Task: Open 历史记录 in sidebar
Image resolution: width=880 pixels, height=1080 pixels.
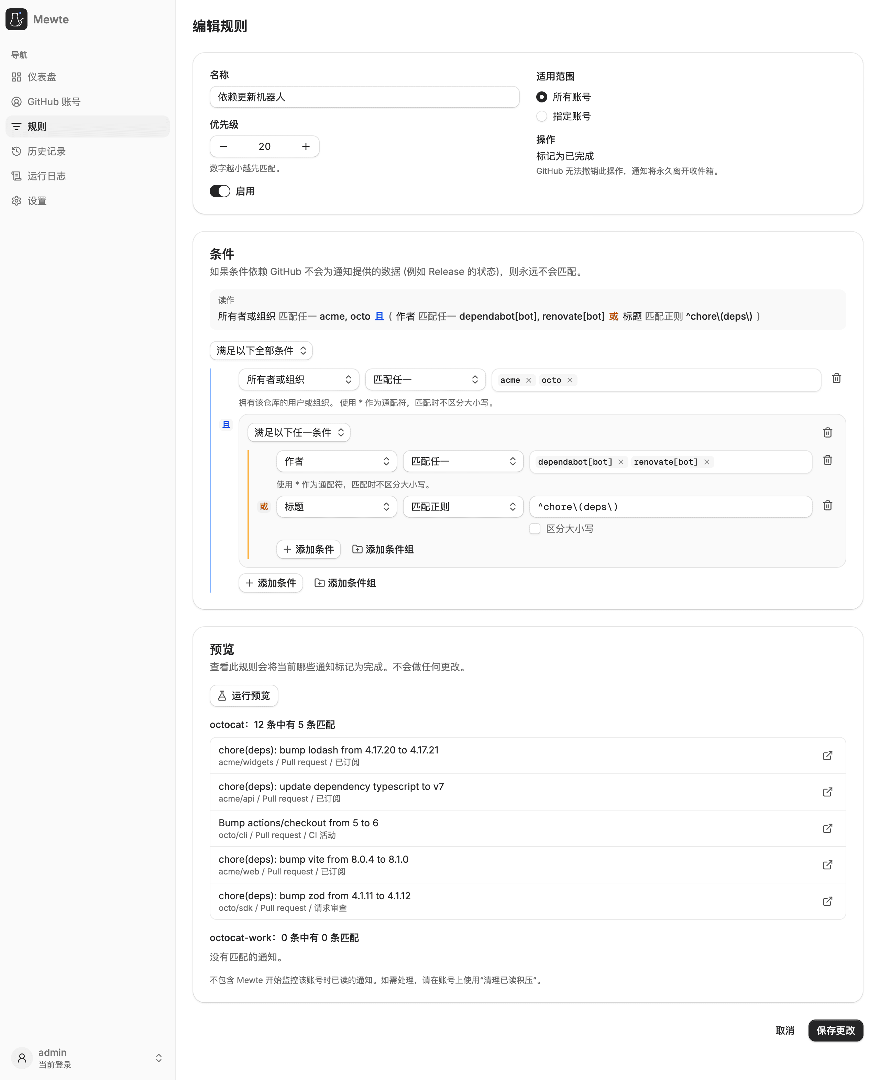Action: pos(88,151)
